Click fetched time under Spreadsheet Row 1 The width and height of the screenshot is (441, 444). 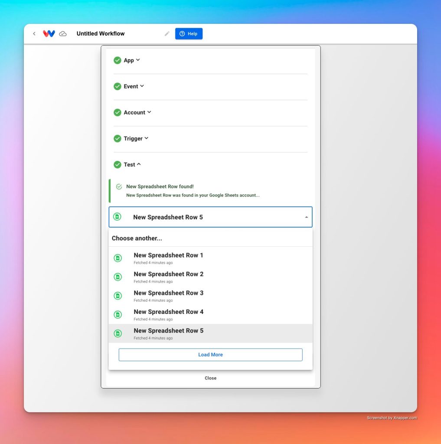[153, 263]
